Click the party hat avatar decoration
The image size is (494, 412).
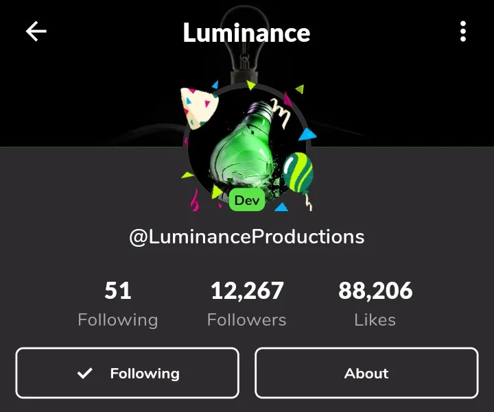[198, 108]
